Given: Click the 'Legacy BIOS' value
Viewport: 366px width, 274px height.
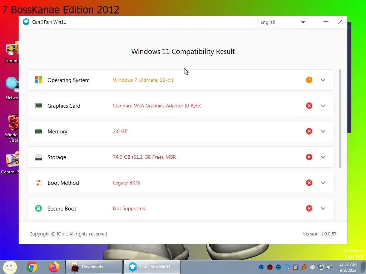Looking at the screenshot, I should (127, 183).
